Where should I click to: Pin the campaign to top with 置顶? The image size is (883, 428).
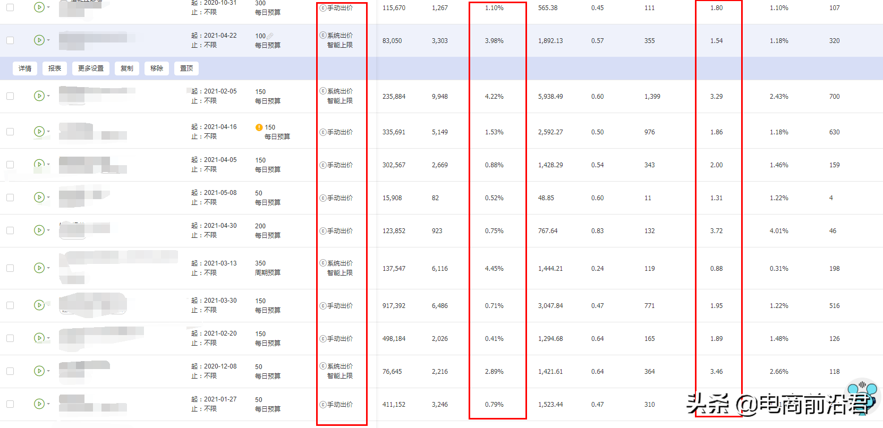tap(186, 69)
